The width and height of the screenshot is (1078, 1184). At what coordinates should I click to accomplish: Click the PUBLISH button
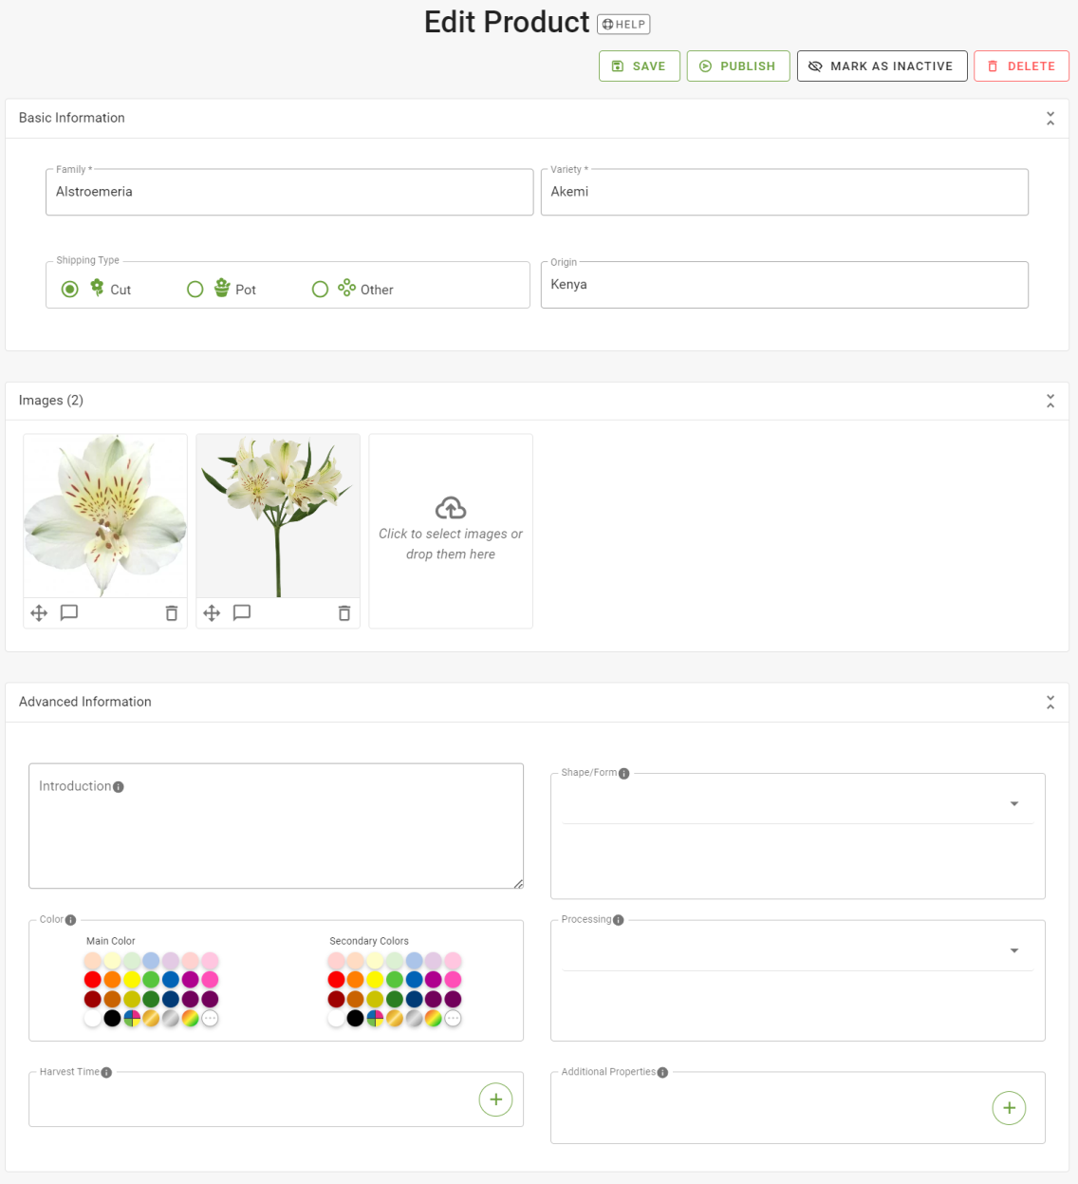tap(738, 66)
